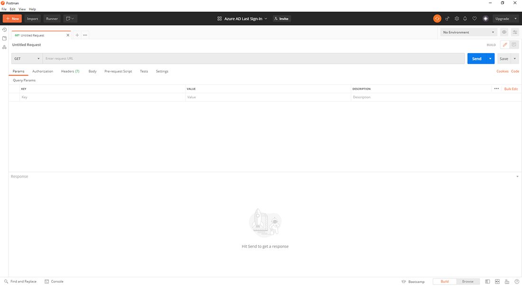Click the Import button

(x=33, y=19)
